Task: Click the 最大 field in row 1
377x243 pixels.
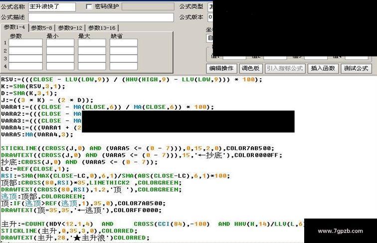Action: tap(92, 42)
